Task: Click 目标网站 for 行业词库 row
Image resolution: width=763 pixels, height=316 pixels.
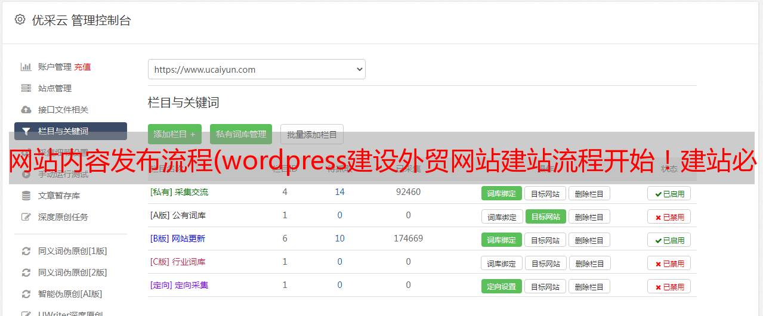Action: pos(546,263)
